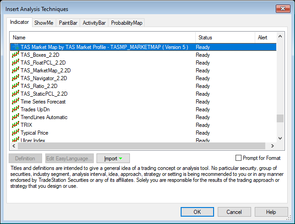Switch to the ActivityBar tab

[94, 23]
